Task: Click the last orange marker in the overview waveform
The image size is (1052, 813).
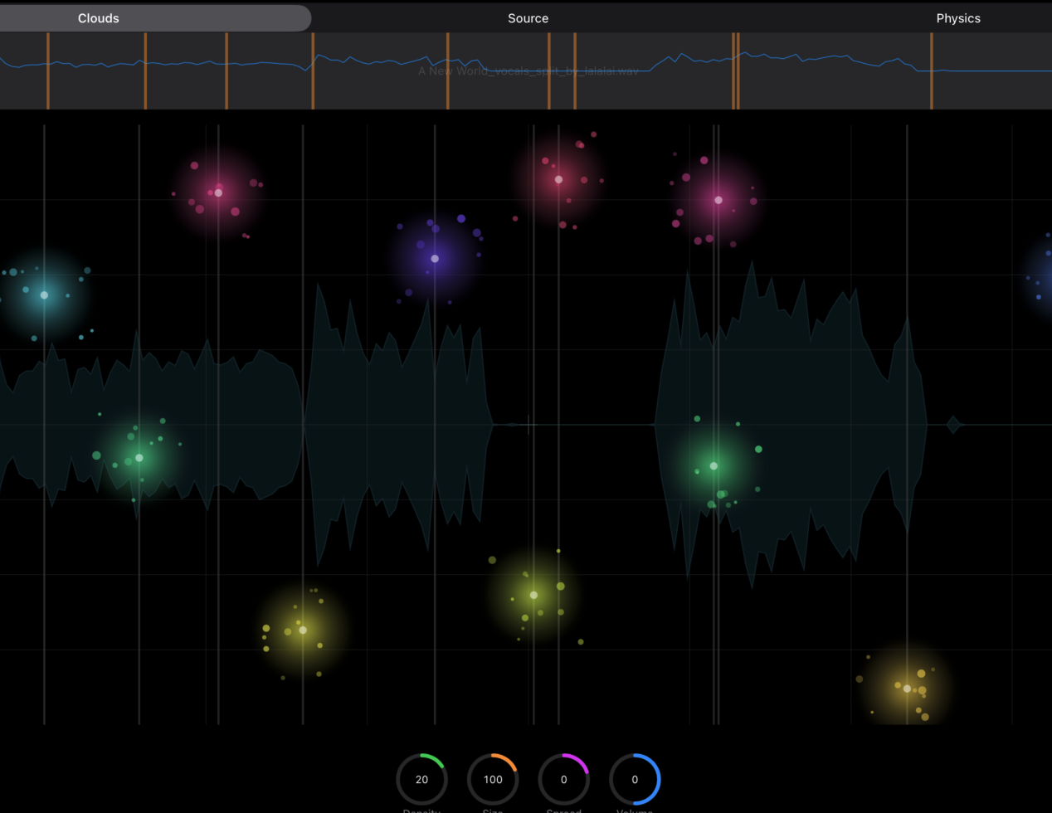Action: 932,71
